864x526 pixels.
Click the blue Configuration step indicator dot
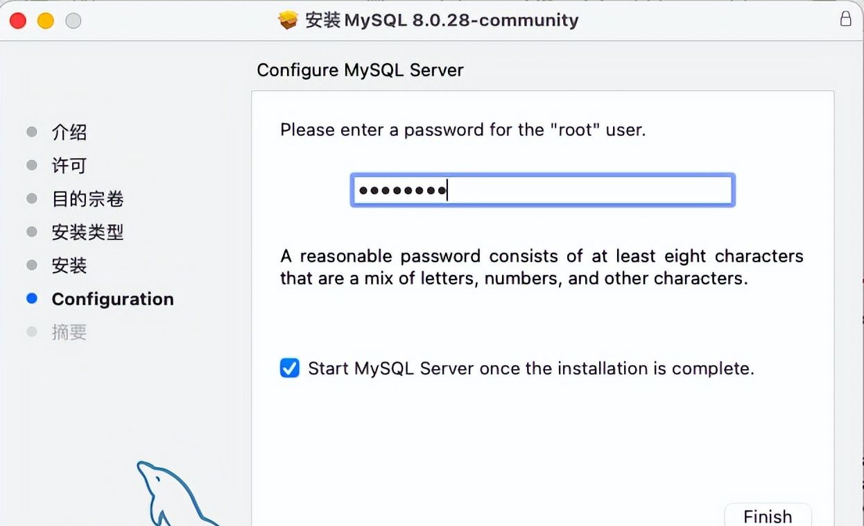click(31, 298)
